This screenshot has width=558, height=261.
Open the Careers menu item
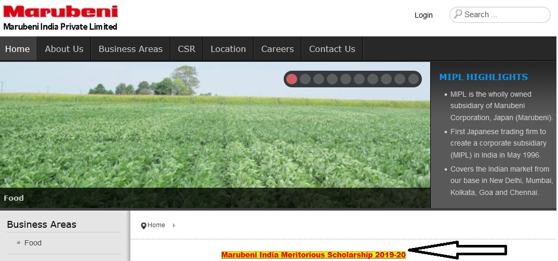click(277, 49)
